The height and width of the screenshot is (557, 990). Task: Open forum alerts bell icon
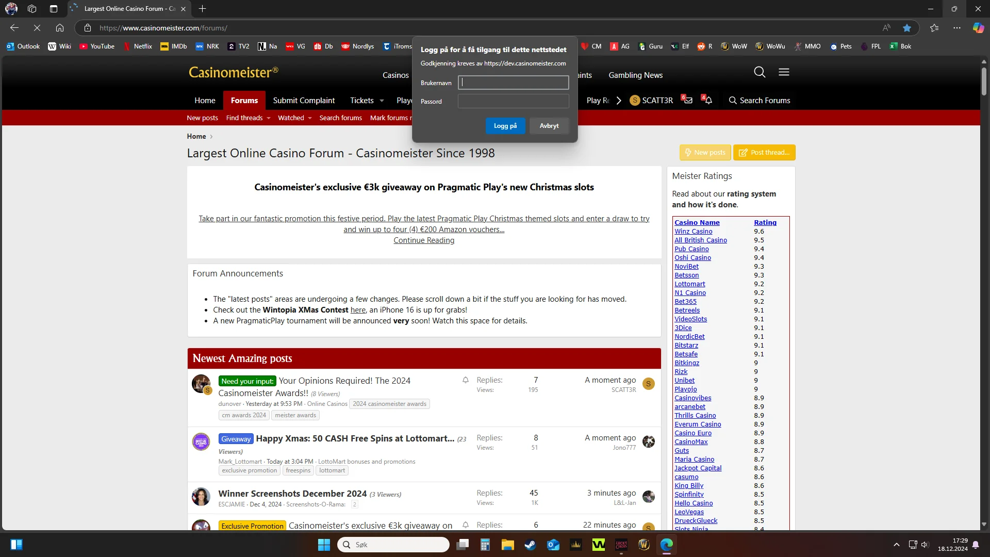tap(707, 100)
